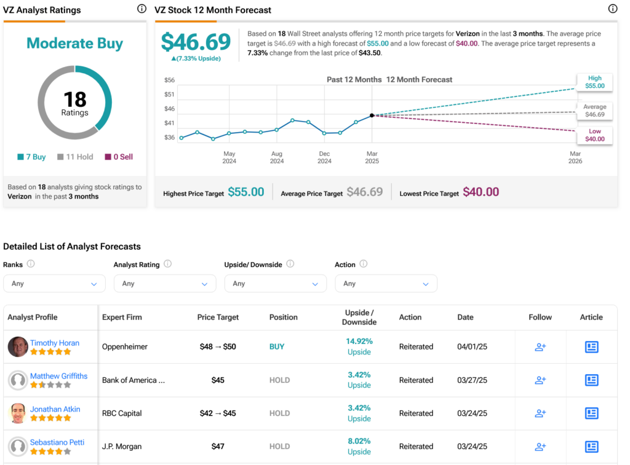Click info icon next to Upside/Downside filter
Viewport: 630px width, 465px height.
point(290,264)
